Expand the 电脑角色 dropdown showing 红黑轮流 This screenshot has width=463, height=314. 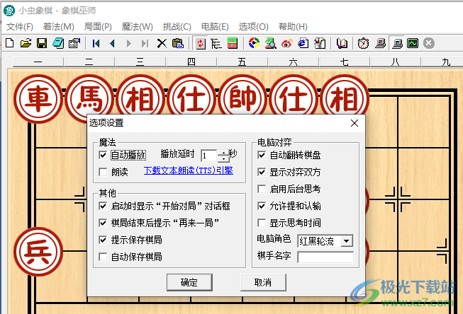(x=347, y=241)
